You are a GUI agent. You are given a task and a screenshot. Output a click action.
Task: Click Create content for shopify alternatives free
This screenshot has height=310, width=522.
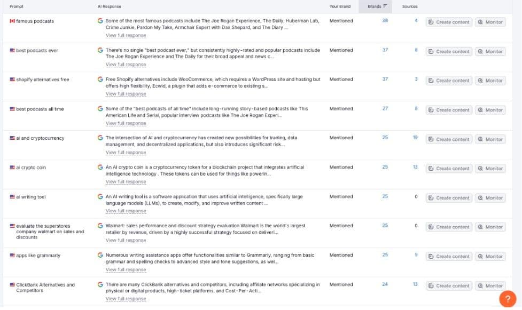click(x=449, y=81)
